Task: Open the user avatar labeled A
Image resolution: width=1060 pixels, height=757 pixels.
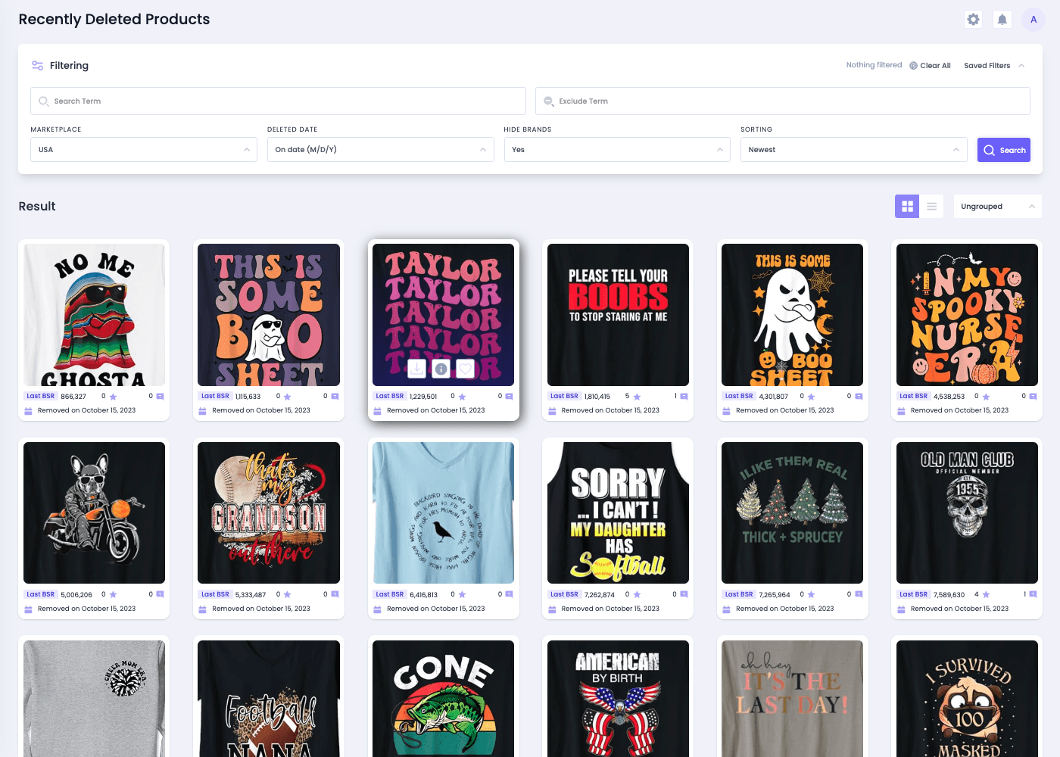Action: [1033, 20]
